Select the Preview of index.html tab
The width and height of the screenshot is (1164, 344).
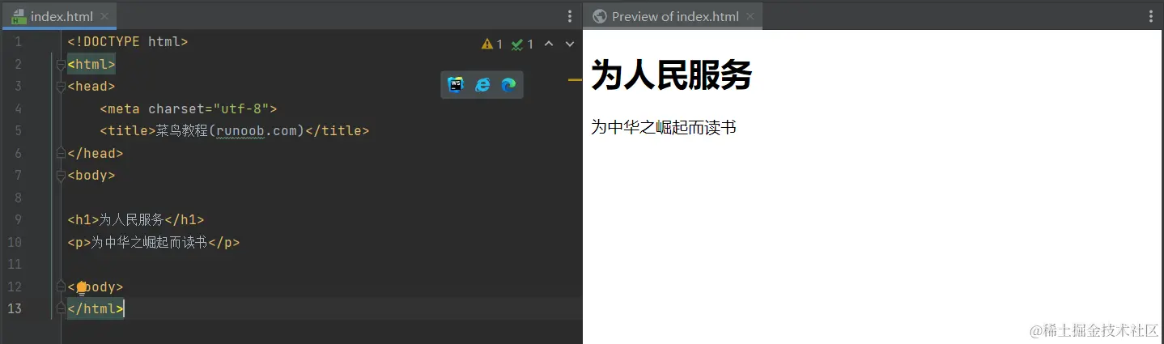[x=673, y=16]
